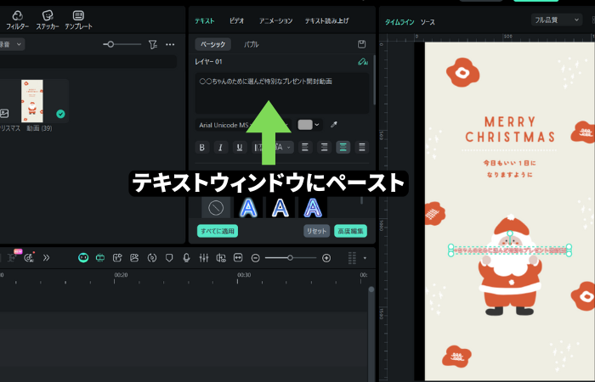This screenshot has width=595, height=382.
Task: Zoom out the timeline with minus icon
Action: [255, 258]
